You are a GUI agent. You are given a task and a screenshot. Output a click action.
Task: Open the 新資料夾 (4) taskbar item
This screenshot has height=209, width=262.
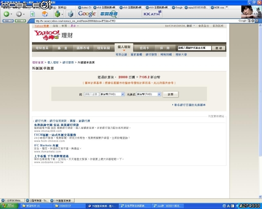point(36,206)
